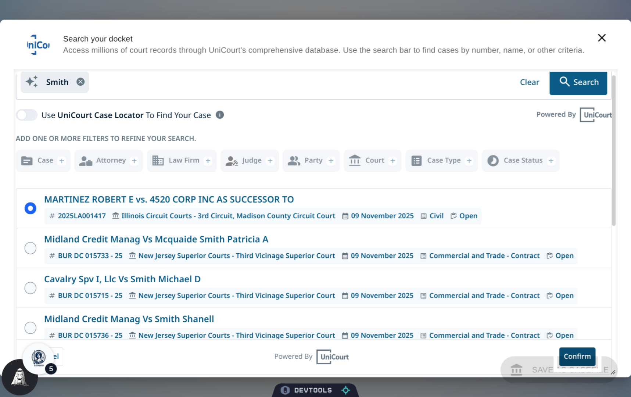Click the plus sign on the Case filter

62,161
